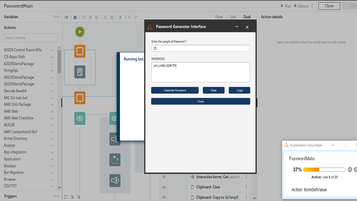The height and width of the screenshot is (201, 357).
Task: Expand the Analyze package
Action: [x=52, y=146]
